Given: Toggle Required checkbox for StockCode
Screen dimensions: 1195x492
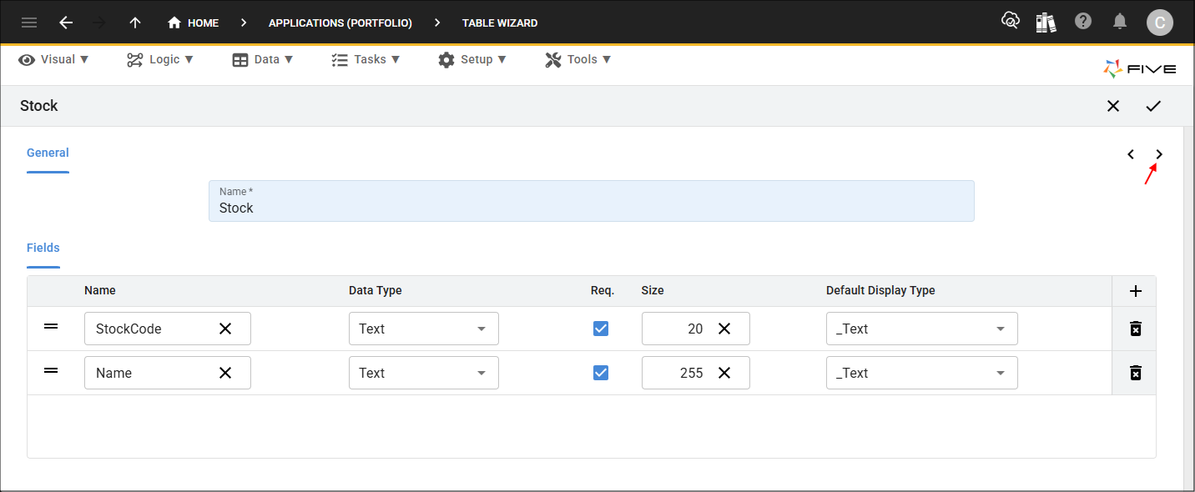Looking at the screenshot, I should (601, 329).
